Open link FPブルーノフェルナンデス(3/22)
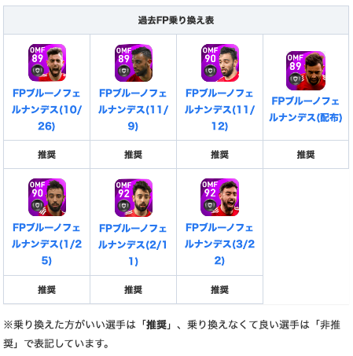This screenshot has width=353, height=356. pyautogui.click(x=219, y=244)
